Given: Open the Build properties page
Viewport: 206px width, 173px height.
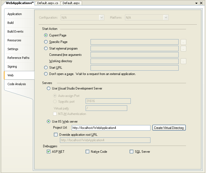Looking at the screenshot, I should tap(19, 23).
